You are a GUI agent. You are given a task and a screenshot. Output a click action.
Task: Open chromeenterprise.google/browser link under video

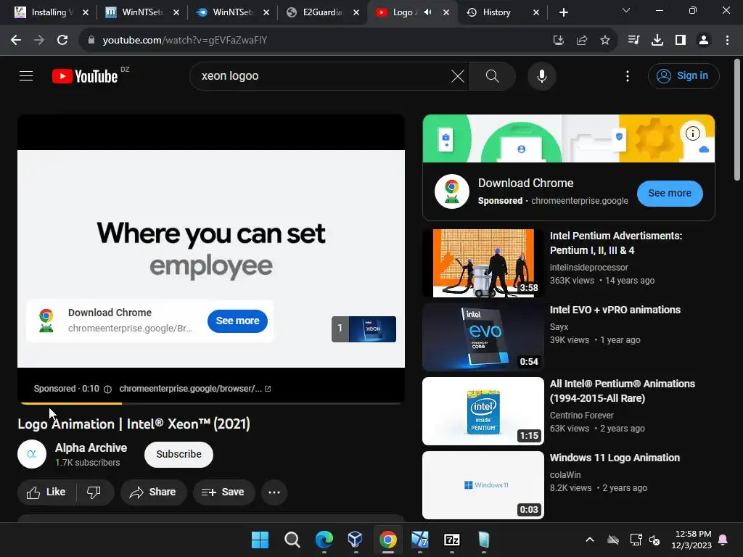click(194, 389)
